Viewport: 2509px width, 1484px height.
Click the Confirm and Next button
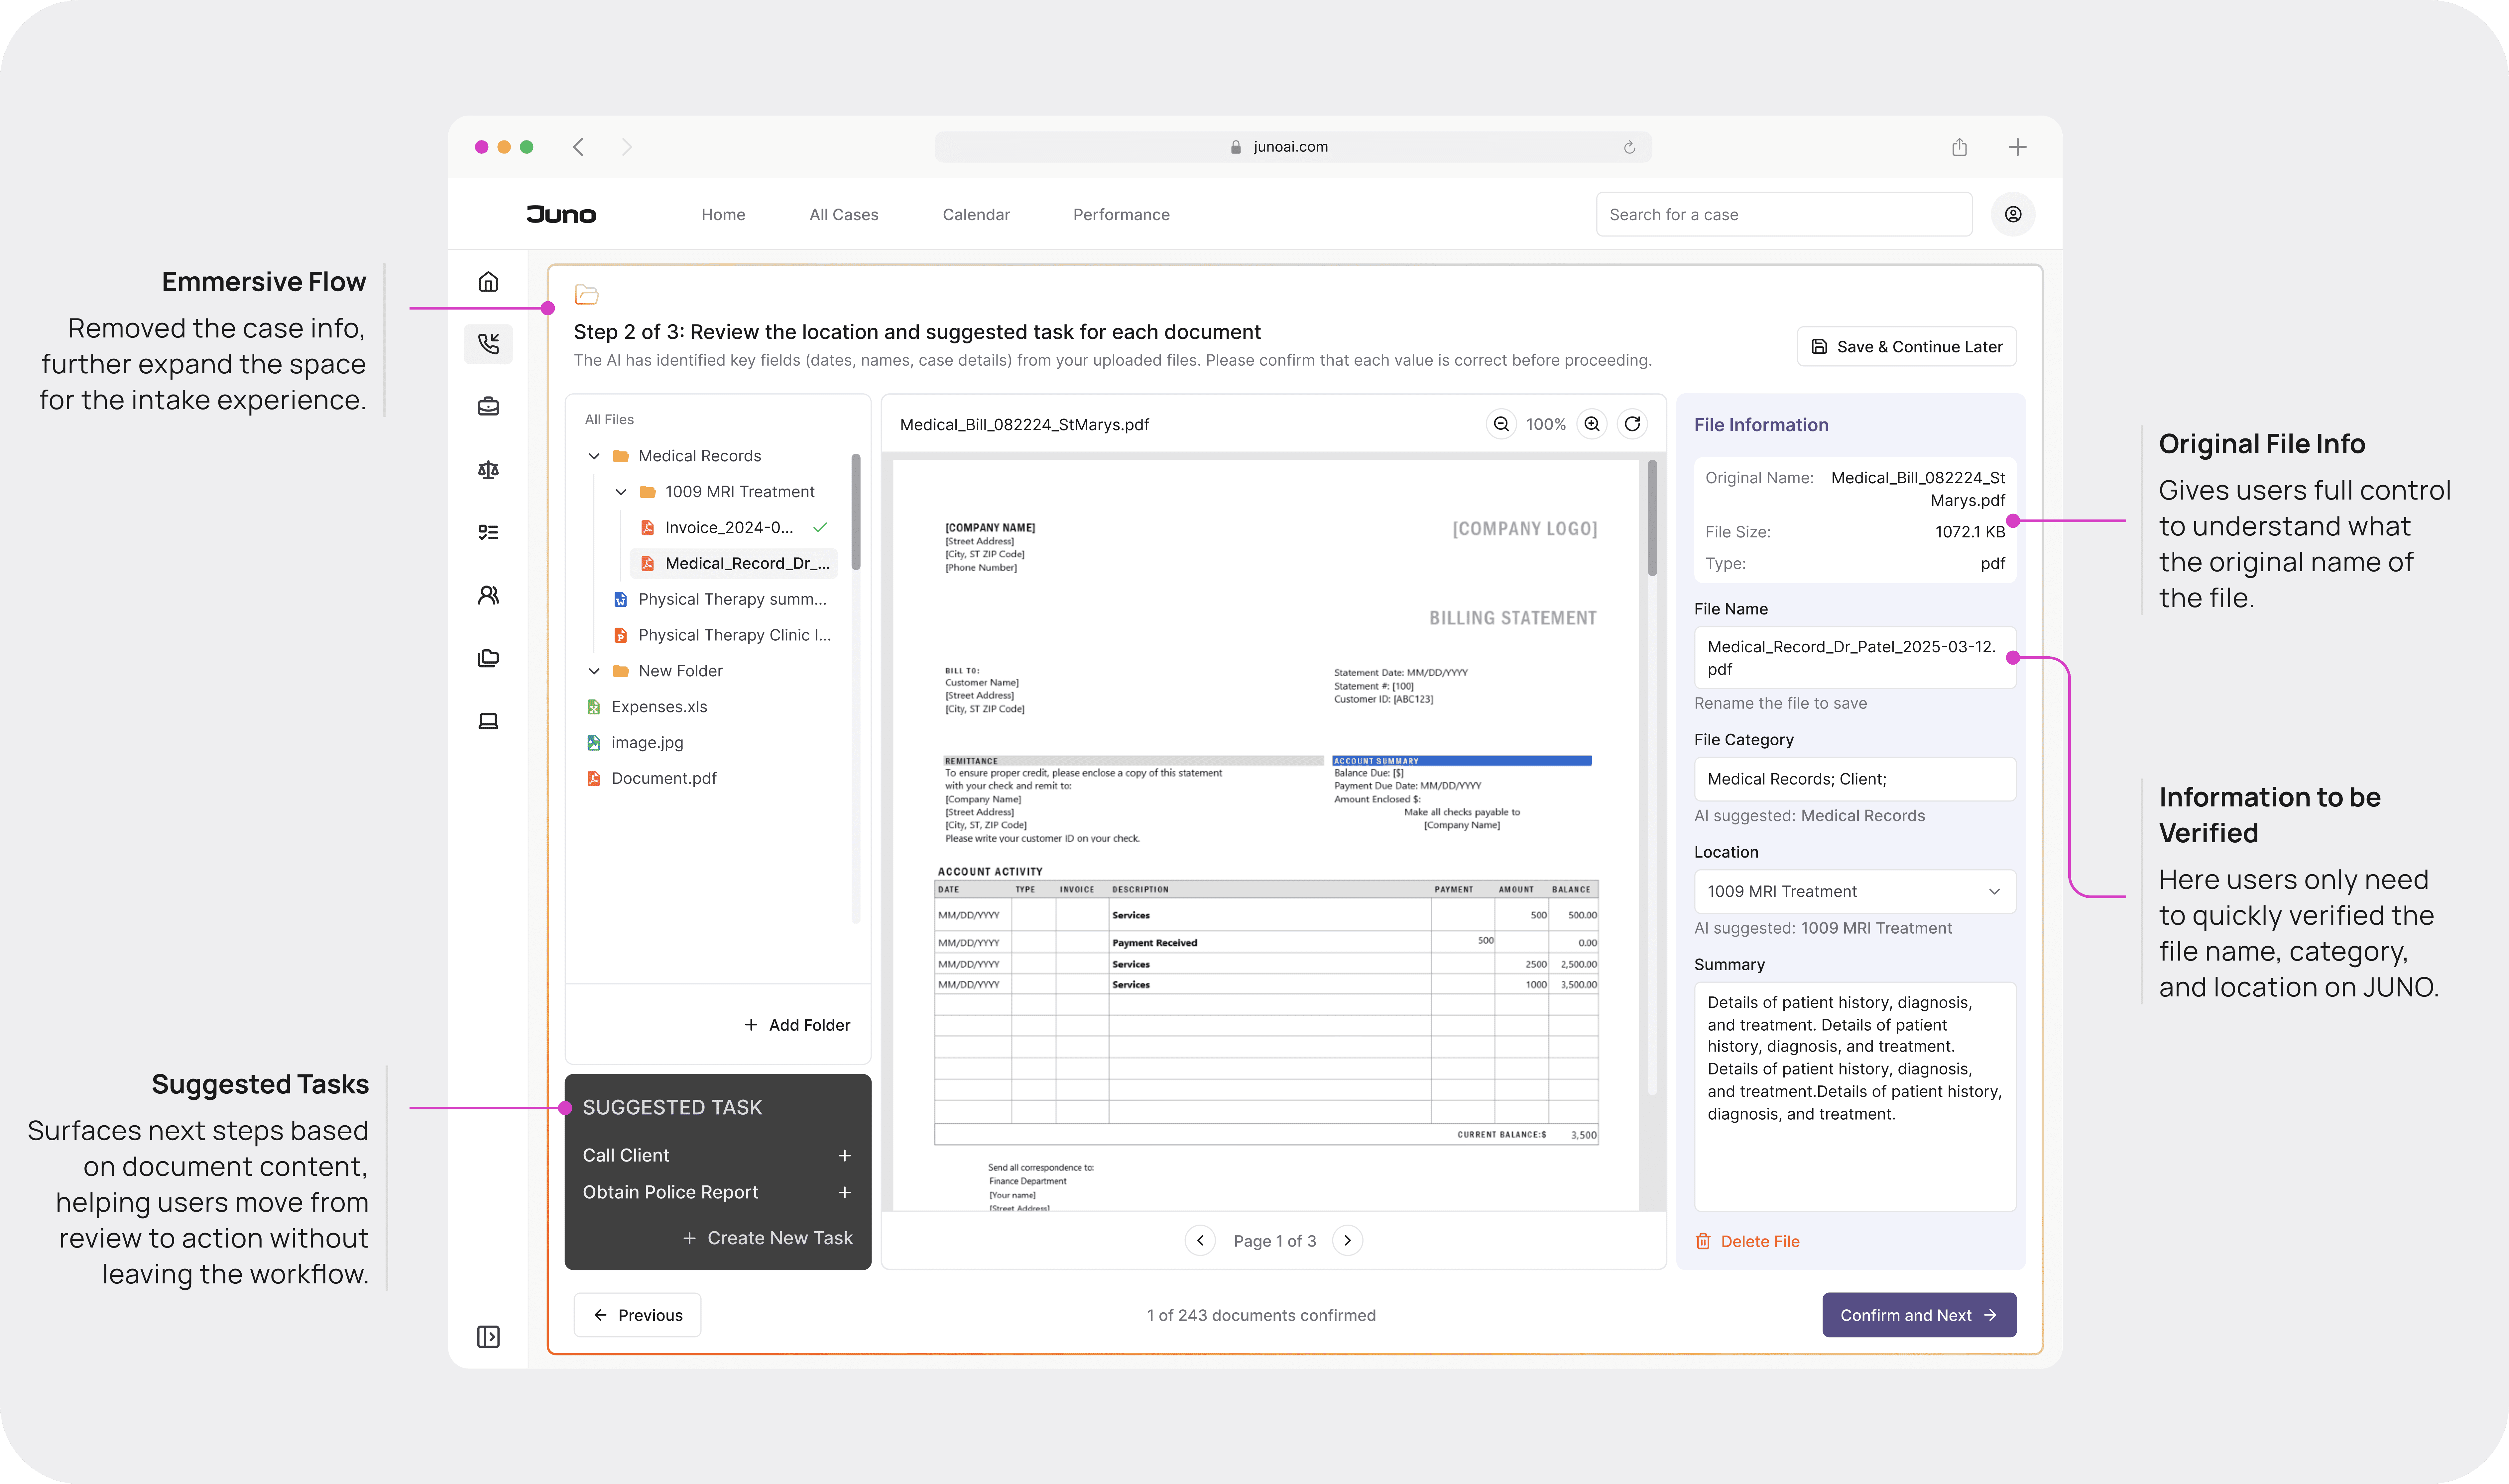coord(1919,1315)
